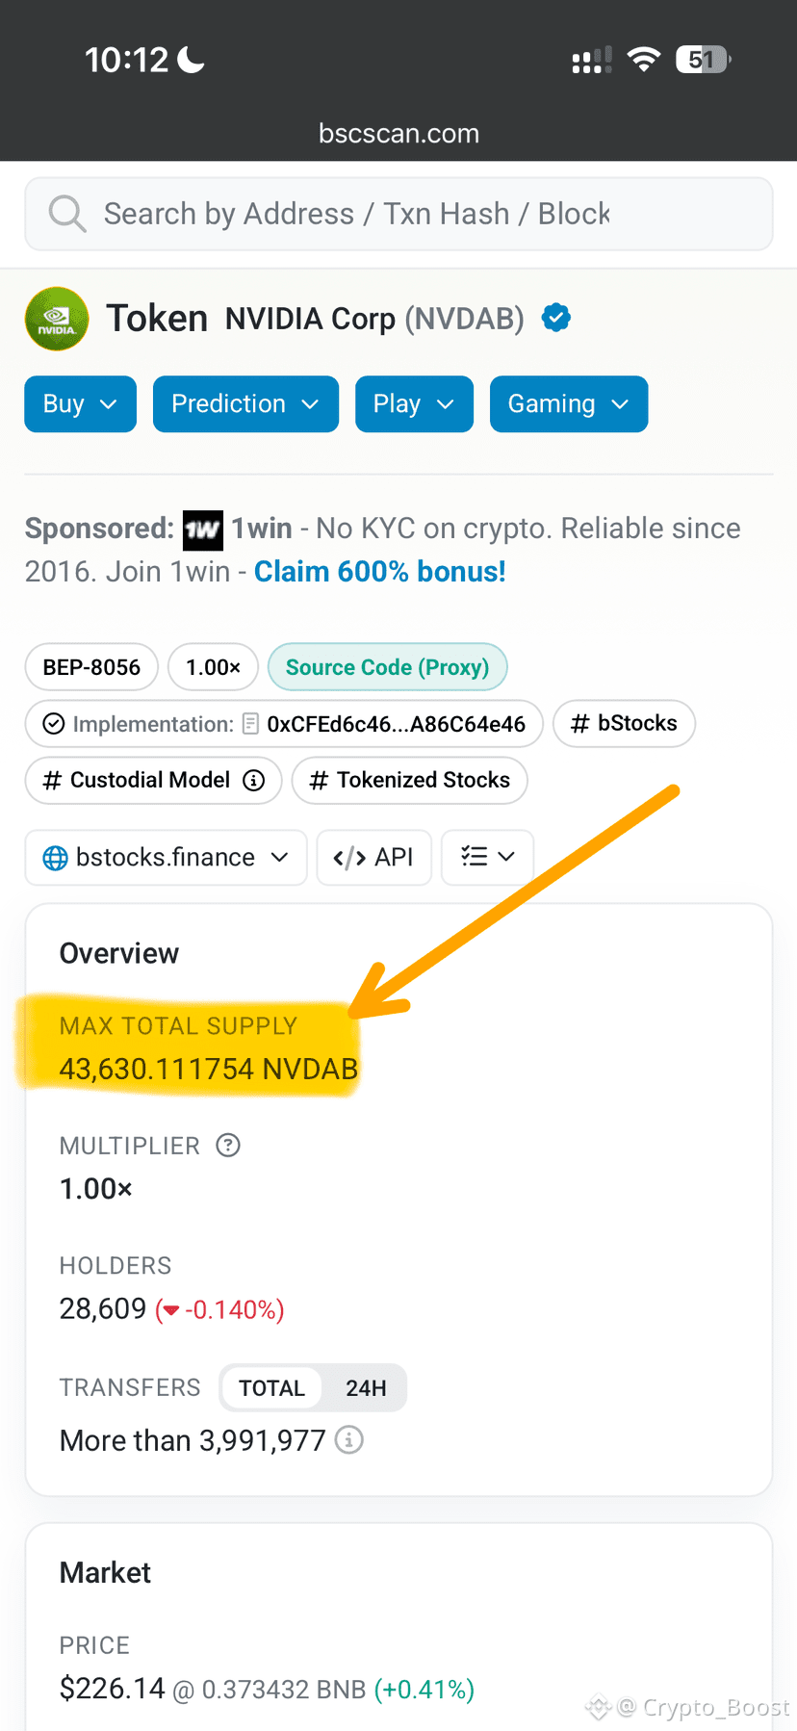Click the search magnifier icon
The height and width of the screenshot is (1731, 797).
[67, 214]
